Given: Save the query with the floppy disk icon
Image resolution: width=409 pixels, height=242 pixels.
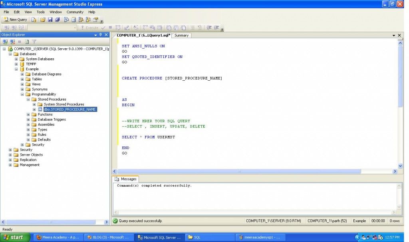Looking at the screenshot, I should tap(50, 20).
